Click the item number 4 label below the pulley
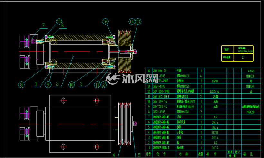This screenshot has width=264, height=158. point(114,155)
